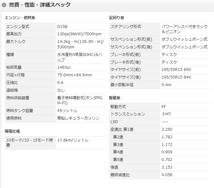Select the engine model value D15B
The image size is (214, 188).
click(63, 26)
